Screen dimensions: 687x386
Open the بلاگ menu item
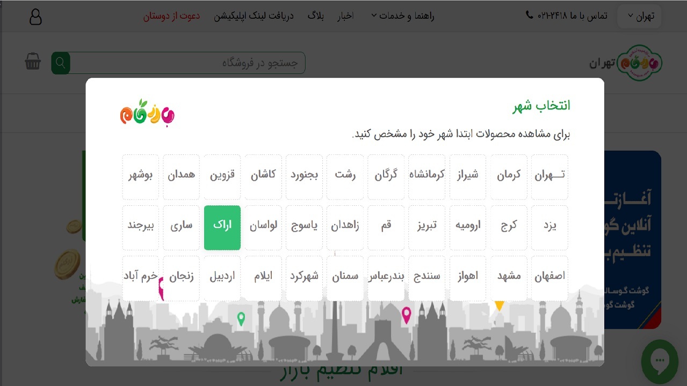pyautogui.click(x=315, y=16)
